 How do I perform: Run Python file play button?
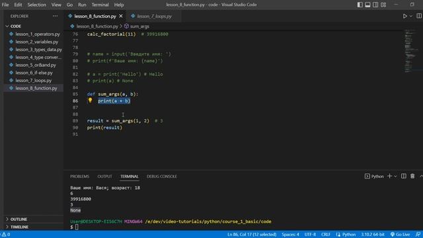(405, 16)
